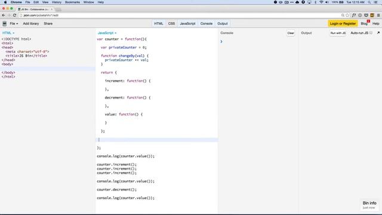Click the JS Bin logo icon

coord(4,24)
